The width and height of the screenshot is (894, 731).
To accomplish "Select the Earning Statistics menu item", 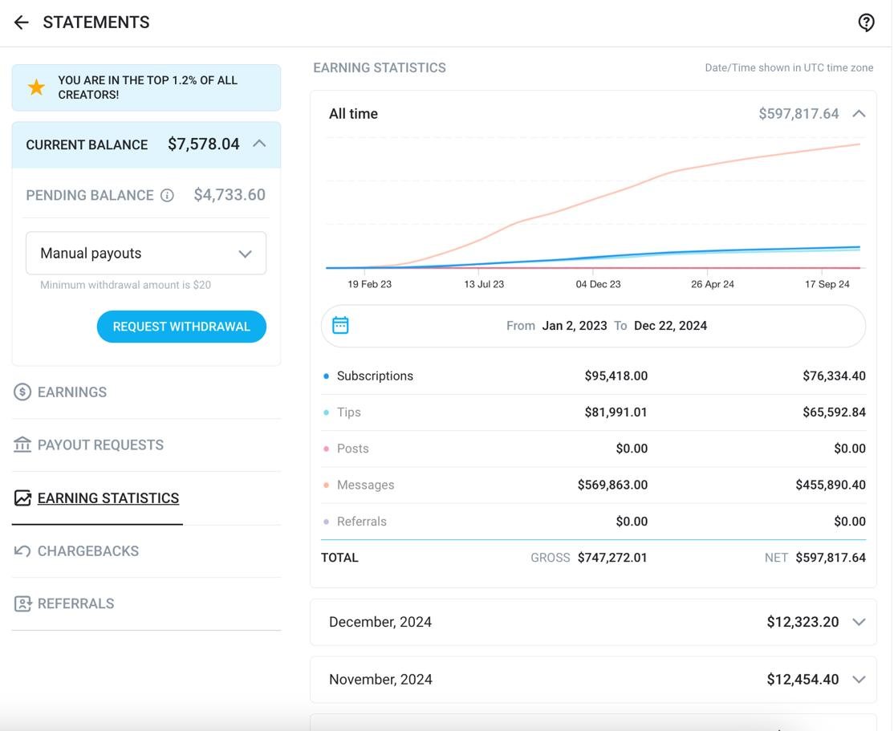I will [x=108, y=498].
